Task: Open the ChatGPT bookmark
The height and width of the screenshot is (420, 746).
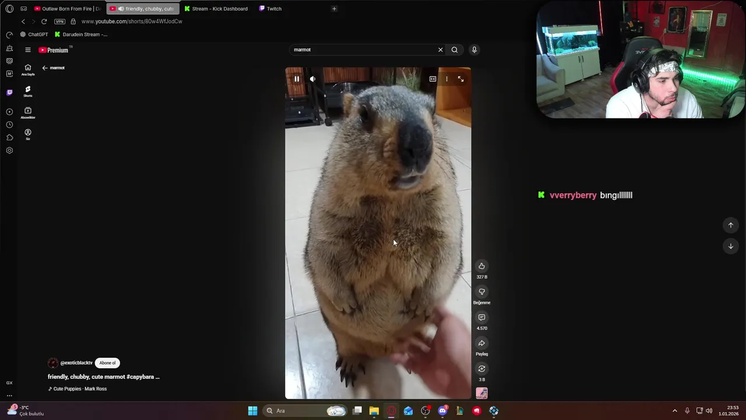Action: [34, 34]
